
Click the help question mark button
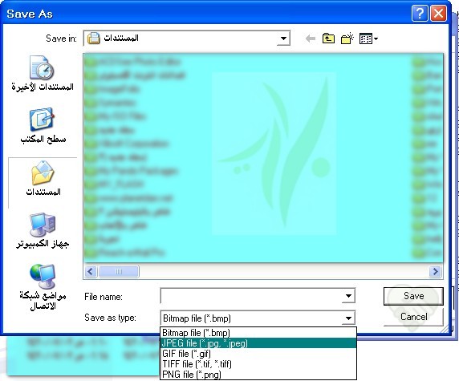[420, 14]
